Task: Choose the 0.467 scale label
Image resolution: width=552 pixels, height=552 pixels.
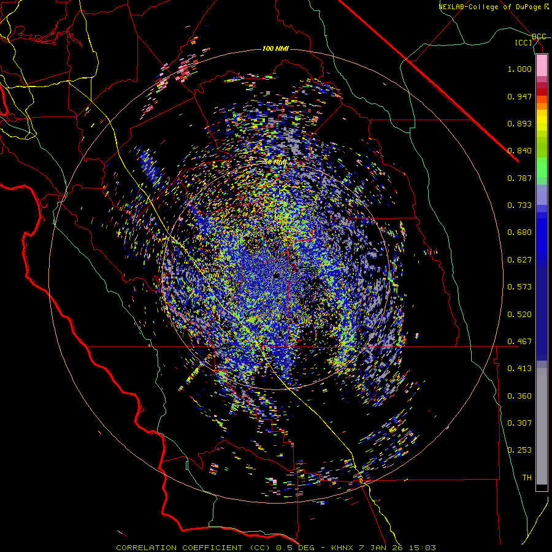Action: coord(519,342)
